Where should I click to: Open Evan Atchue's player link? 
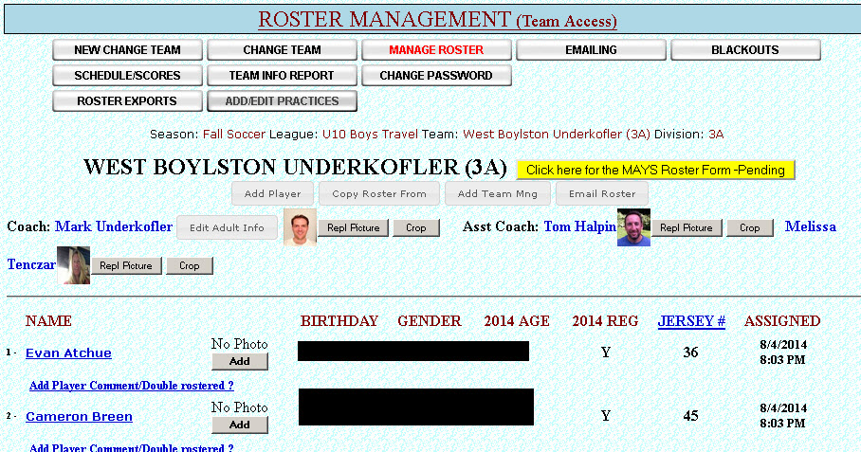[x=68, y=353]
